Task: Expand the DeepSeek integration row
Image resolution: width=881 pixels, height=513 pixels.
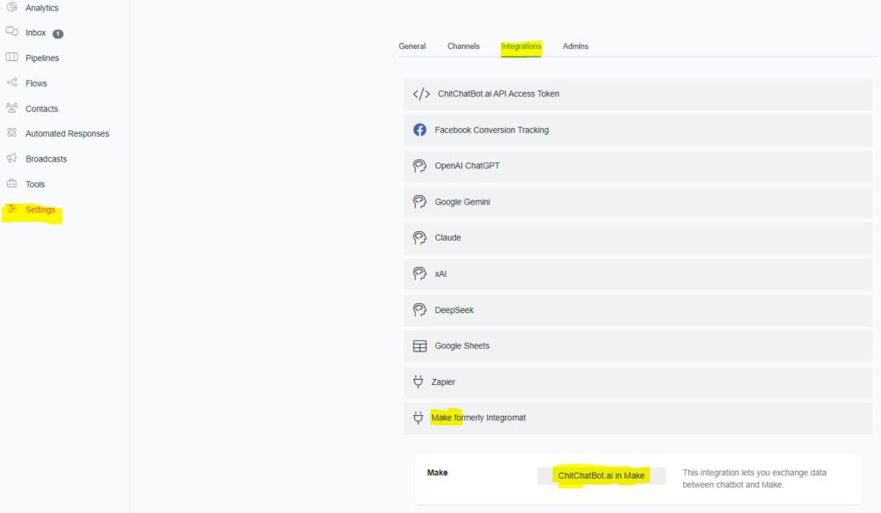Action: 638,310
